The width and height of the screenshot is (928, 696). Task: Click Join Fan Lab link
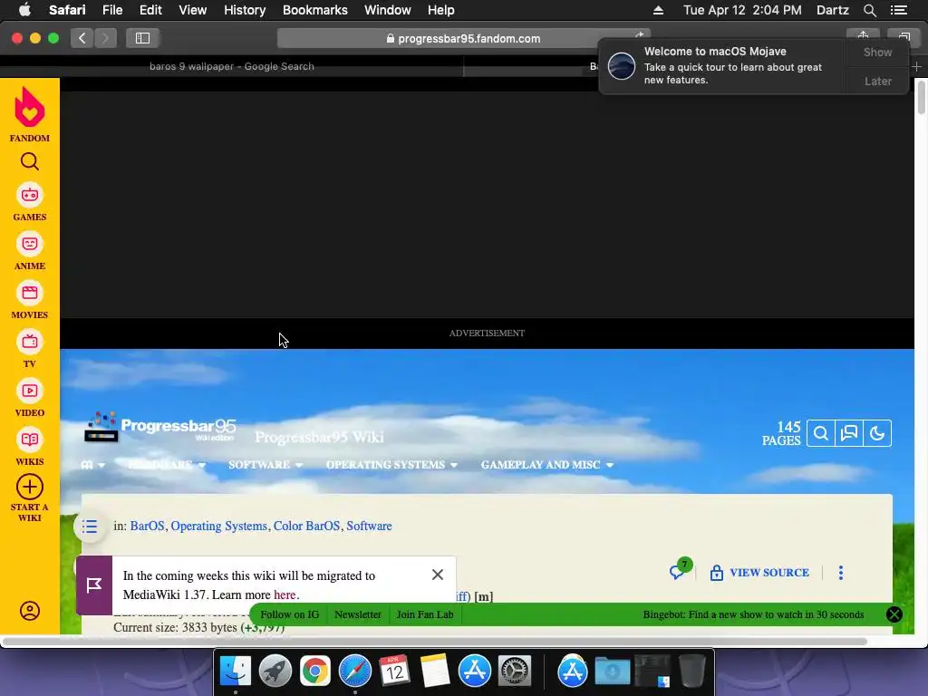click(425, 614)
